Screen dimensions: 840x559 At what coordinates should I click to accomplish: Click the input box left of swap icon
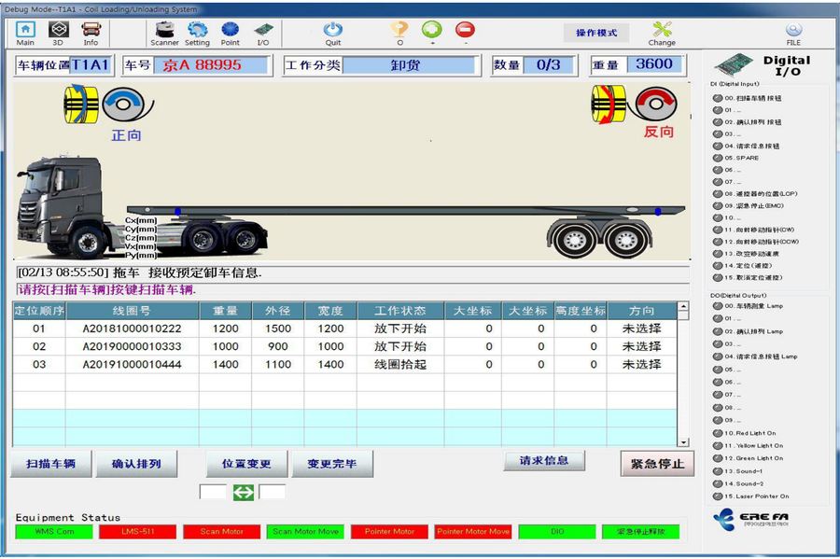pyautogui.click(x=213, y=492)
